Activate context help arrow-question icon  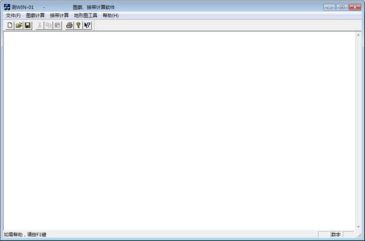click(x=87, y=25)
